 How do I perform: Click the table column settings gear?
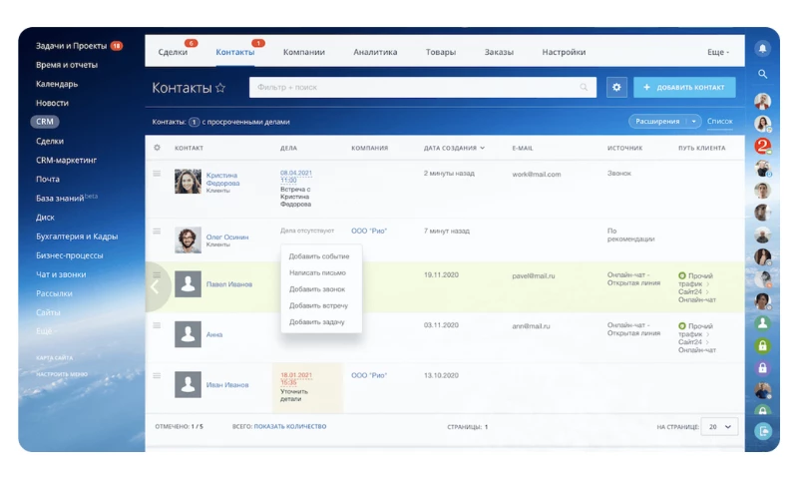point(157,148)
